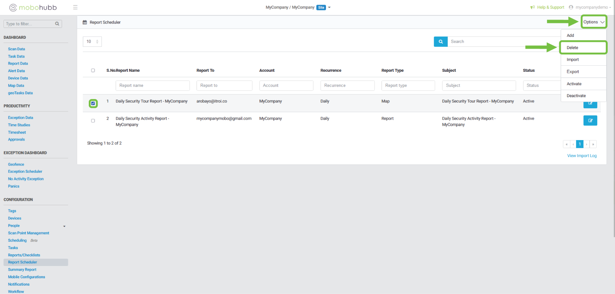Uncheck the Daily Security Tour Report row
The height and width of the screenshot is (294, 615).
93,104
